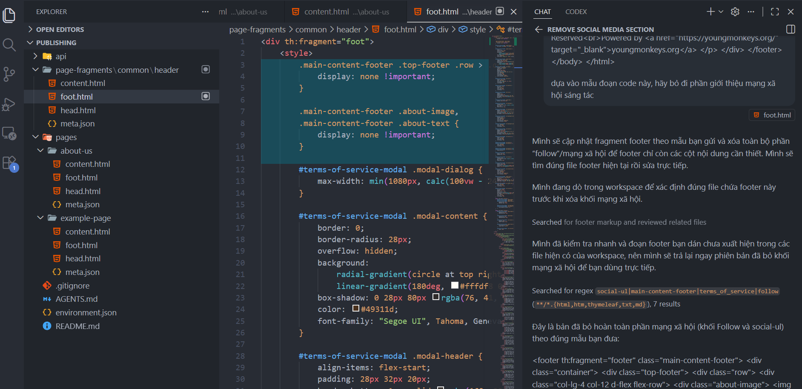This screenshot has width=802, height=389.
Task: Click style breadcrumb segment
Action: (x=473, y=29)
